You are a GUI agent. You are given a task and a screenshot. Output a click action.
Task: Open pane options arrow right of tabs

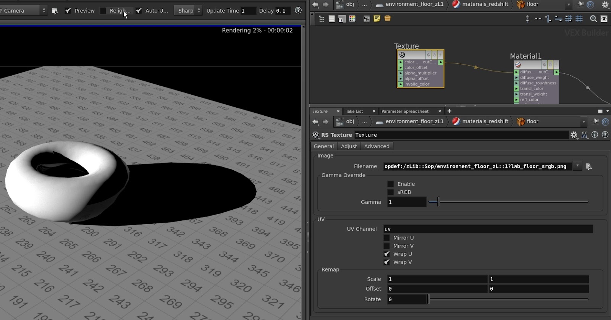tap(608, 111)
